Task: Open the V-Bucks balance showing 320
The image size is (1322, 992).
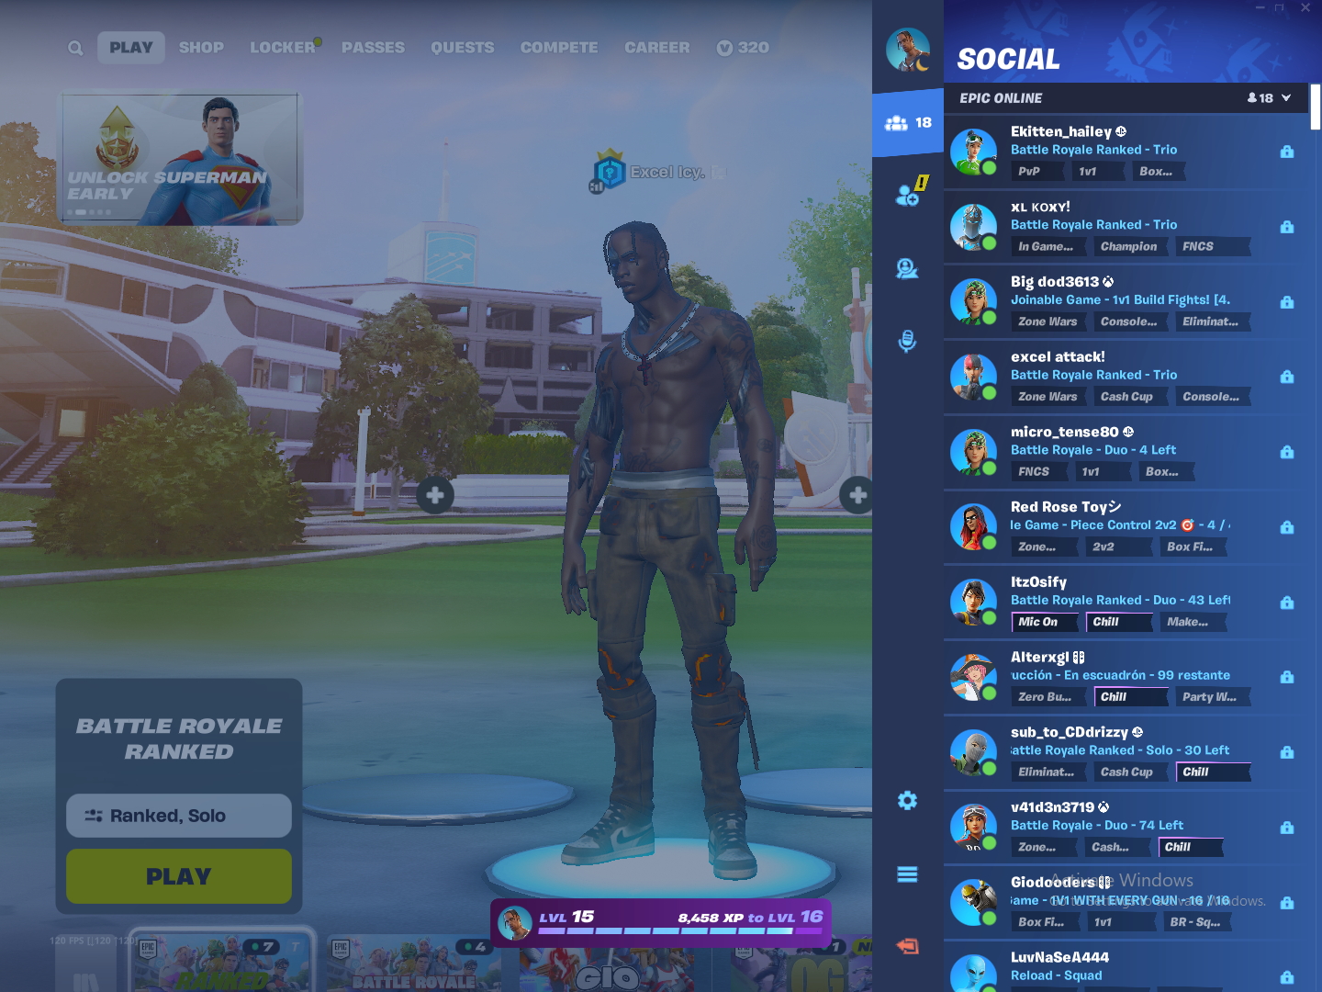Action: pyautogui.click(x=743, y=48)
